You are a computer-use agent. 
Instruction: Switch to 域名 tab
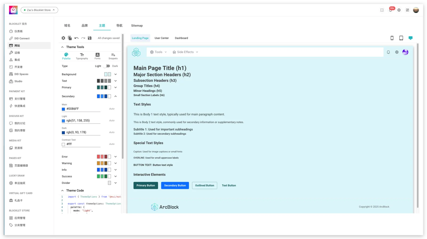coord(67,26)
